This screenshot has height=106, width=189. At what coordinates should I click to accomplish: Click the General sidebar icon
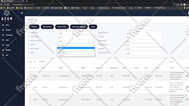[x=3, y=30]
